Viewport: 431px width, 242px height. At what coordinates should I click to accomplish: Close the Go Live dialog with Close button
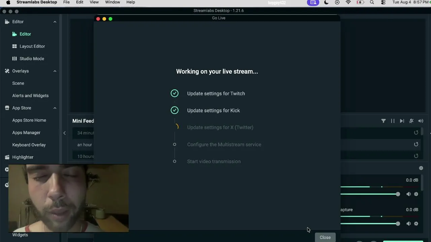325,237
